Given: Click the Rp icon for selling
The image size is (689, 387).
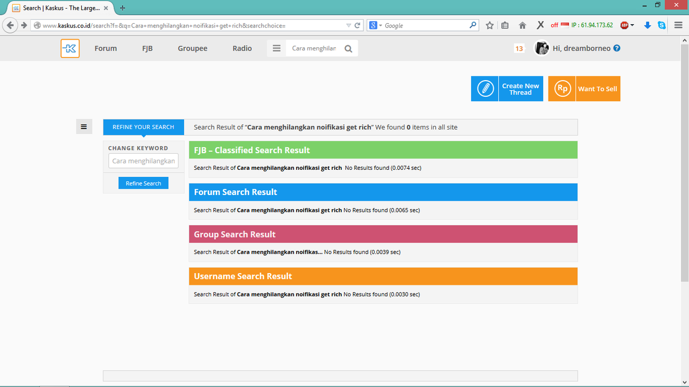Looking at the screenshot, I should (x=562, y=89).
